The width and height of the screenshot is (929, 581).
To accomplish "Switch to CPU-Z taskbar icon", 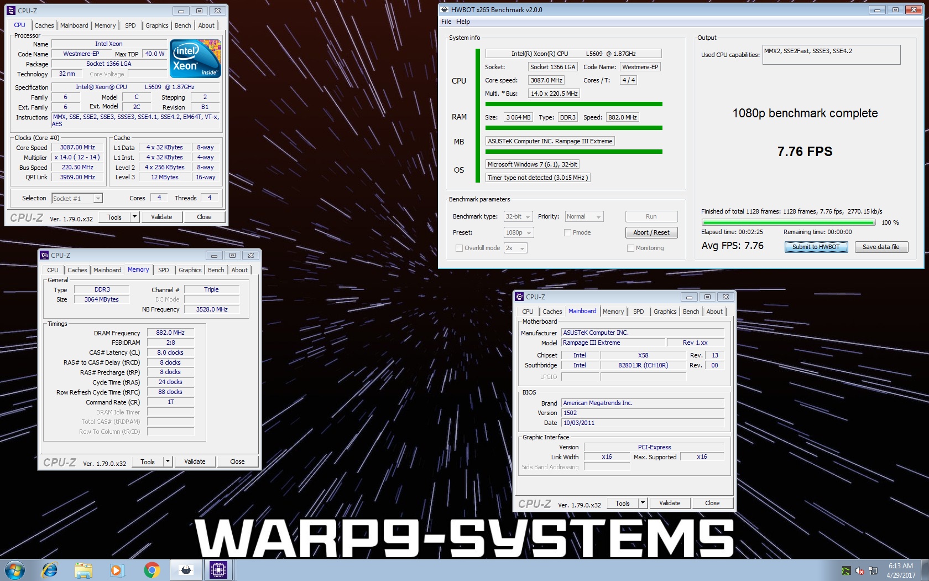I will click(x=218, y=570).
